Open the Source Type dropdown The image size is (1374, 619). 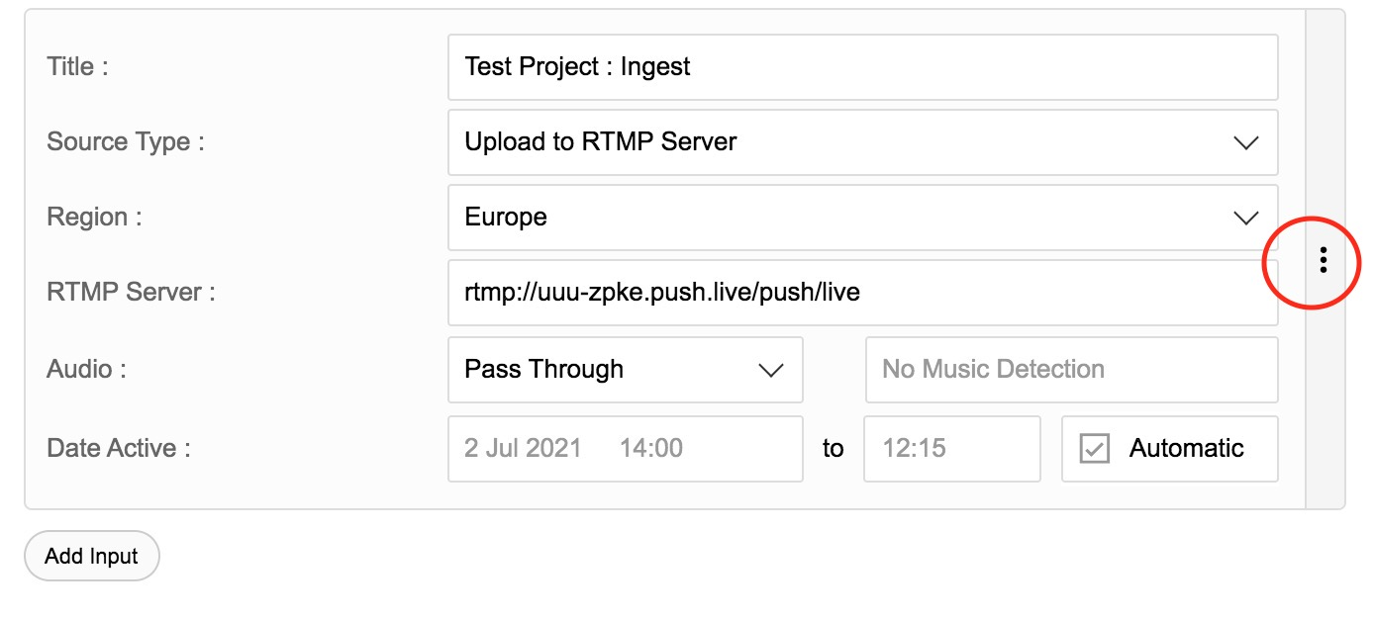point(862,142)
